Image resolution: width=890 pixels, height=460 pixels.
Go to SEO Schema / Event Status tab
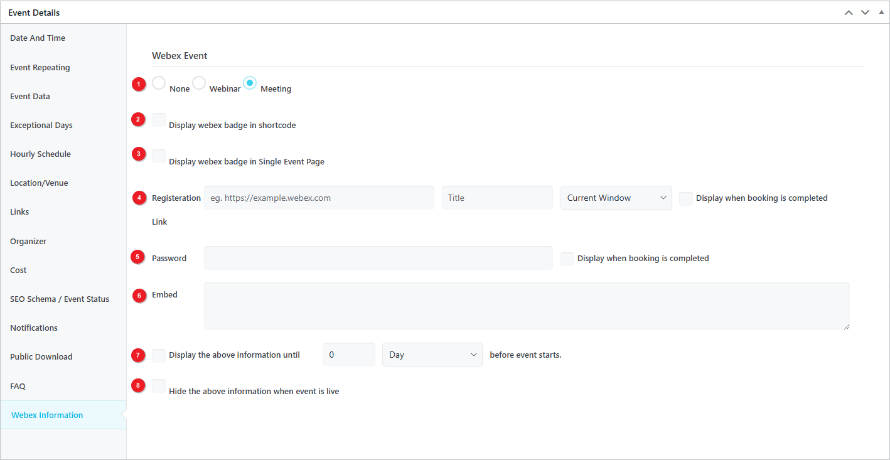60,299
